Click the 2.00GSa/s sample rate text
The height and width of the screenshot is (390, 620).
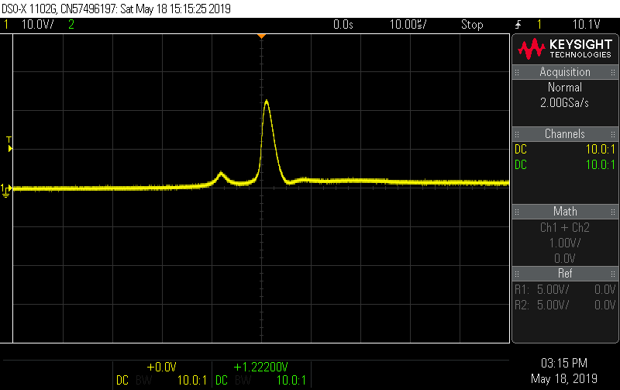(x=564, y=103)
